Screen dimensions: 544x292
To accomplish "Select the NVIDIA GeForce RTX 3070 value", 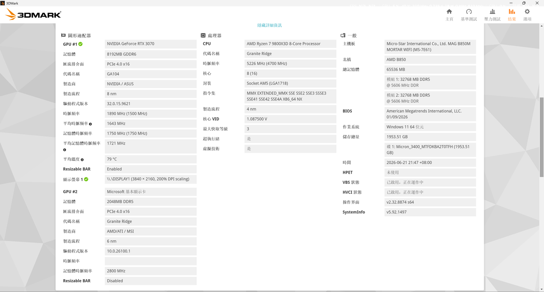I will click(x=150, y=44).
